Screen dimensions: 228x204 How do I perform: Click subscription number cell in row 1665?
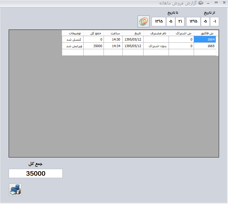[x=181, y=46]
